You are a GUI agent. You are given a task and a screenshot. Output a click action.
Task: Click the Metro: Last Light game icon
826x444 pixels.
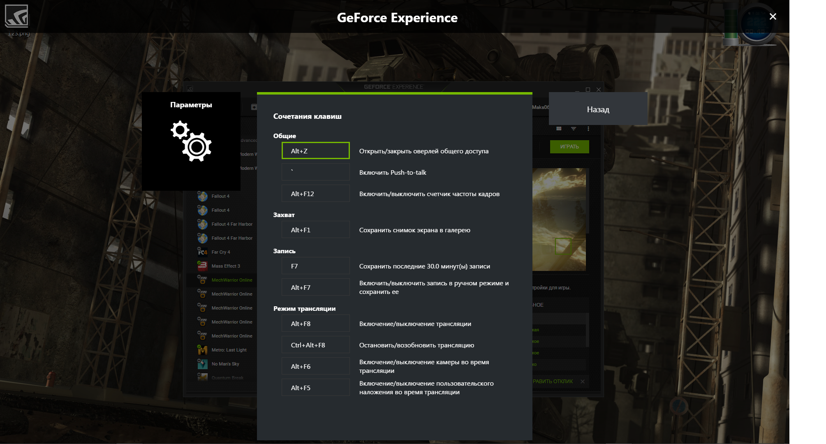coord(202,350)
